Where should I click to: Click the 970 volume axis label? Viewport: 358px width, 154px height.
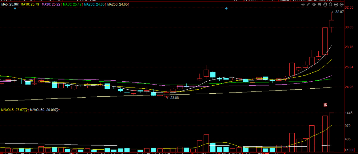348,126
